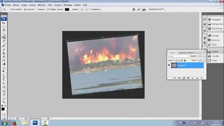Select the Type tool

(4, 79)
